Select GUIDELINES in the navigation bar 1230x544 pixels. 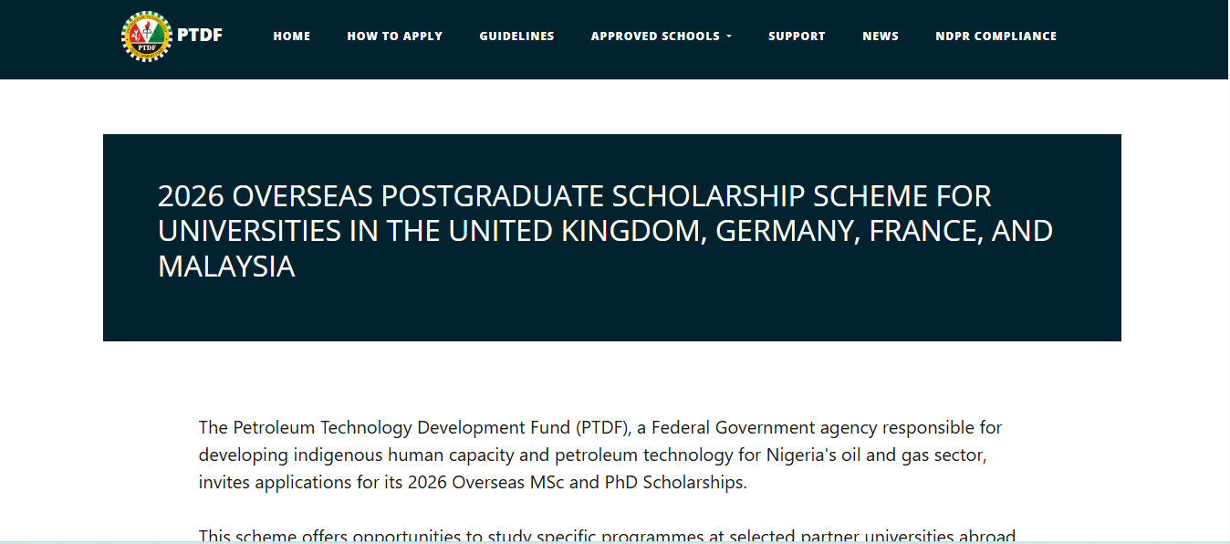click(x=516, y=37)
